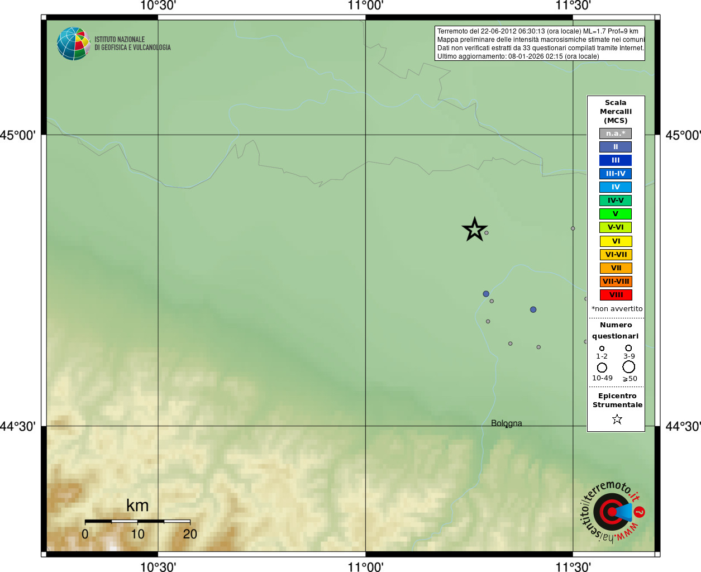Image resolution: width=701 pixels, height=572 pixels.
Task: Click the 'Mappa preliminare delle intensità' text line
Action: (x=541, y=40)
